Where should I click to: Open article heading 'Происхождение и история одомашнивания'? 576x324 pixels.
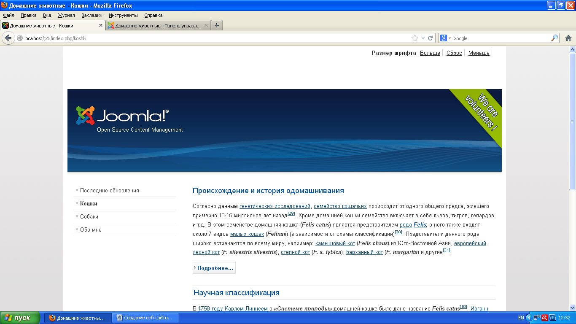pos(268,191)
